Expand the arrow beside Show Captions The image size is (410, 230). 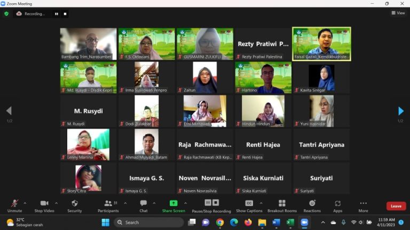[x=261, y=203]
